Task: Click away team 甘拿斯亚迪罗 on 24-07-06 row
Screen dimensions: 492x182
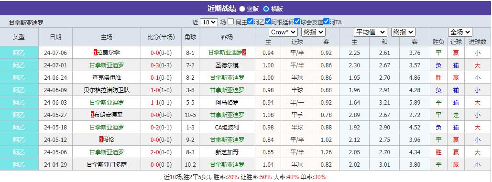Action: [x=225, y=53]
